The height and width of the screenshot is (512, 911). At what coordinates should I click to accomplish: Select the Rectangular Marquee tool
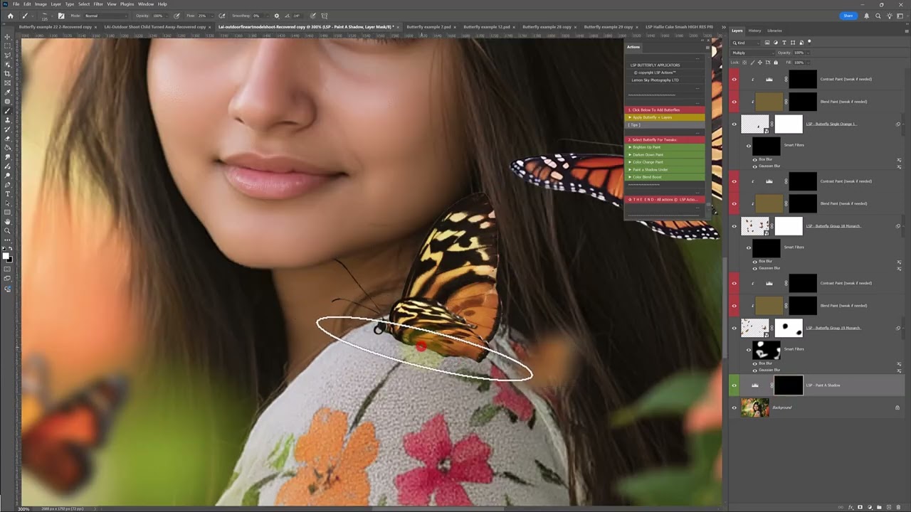(x=8, y=46)
